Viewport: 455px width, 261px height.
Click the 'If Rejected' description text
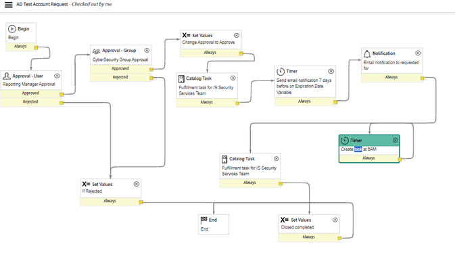pos(92,191)
